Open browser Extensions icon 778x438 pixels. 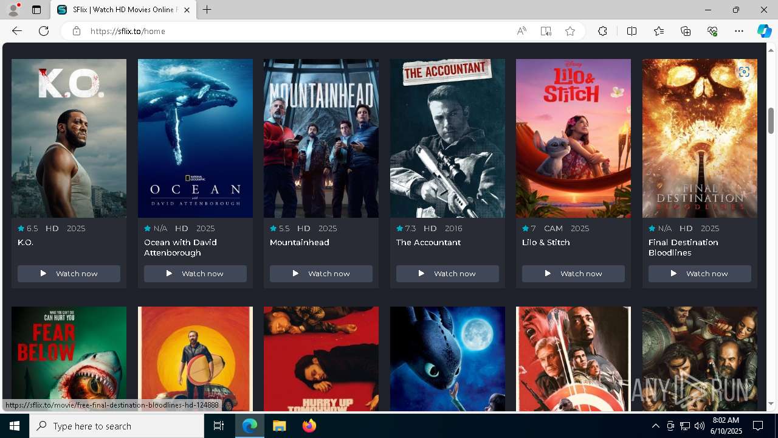(x=602, y=31)
